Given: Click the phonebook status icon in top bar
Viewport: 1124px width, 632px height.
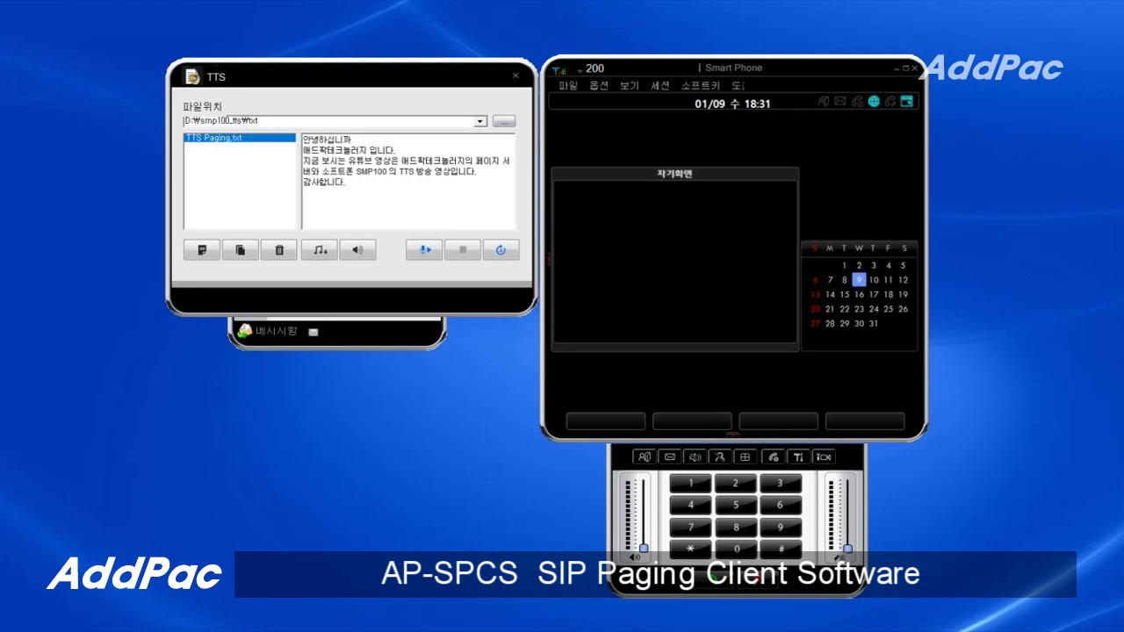Looking at the screenshot, I should pos(824,102).
